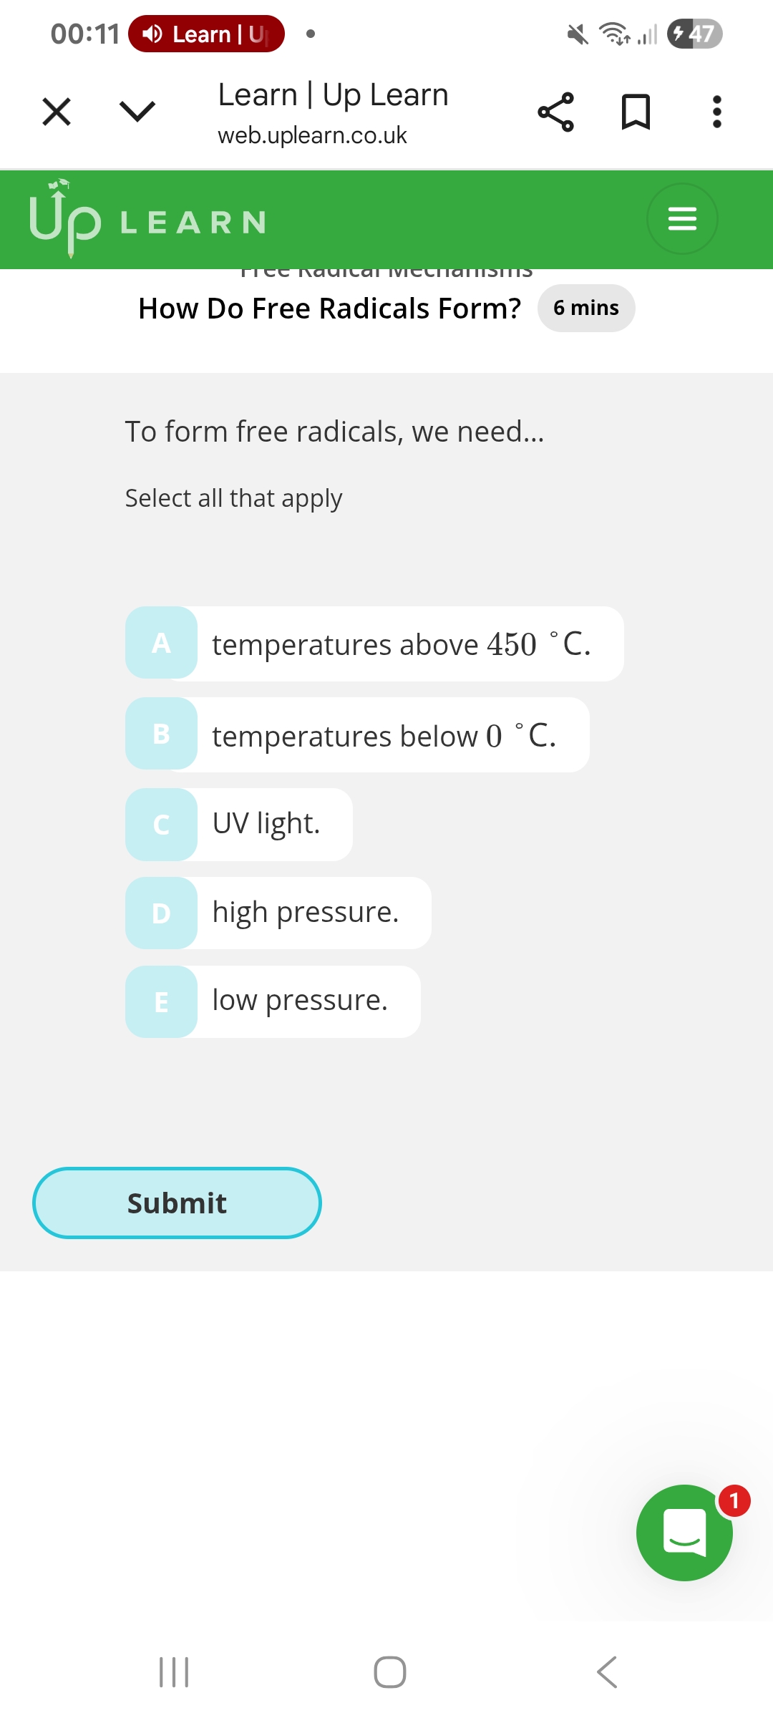773x1718 pixels.
Task: Open the Up Learn hamburger menu
Action: pos(682,218)
